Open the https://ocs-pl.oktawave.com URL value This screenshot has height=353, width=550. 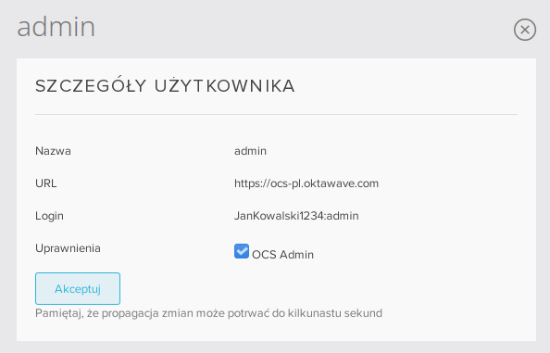click(306, 183)
